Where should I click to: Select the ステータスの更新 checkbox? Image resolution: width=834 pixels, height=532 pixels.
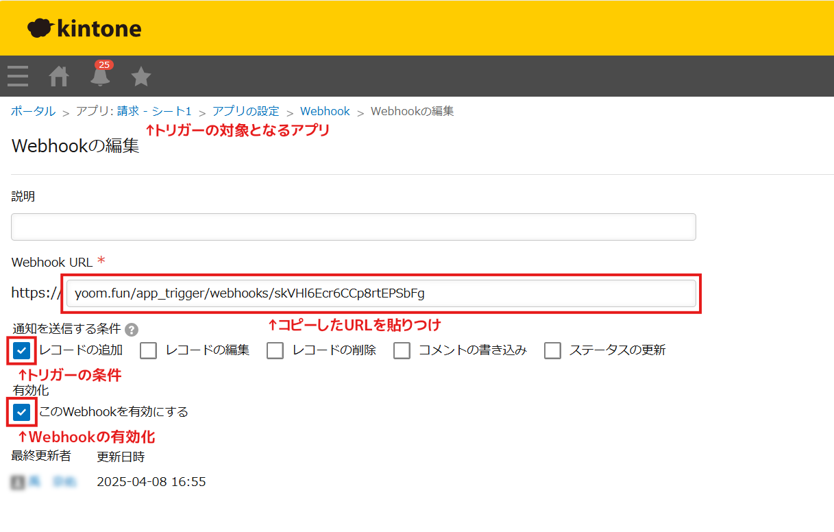tap(553, 350)
